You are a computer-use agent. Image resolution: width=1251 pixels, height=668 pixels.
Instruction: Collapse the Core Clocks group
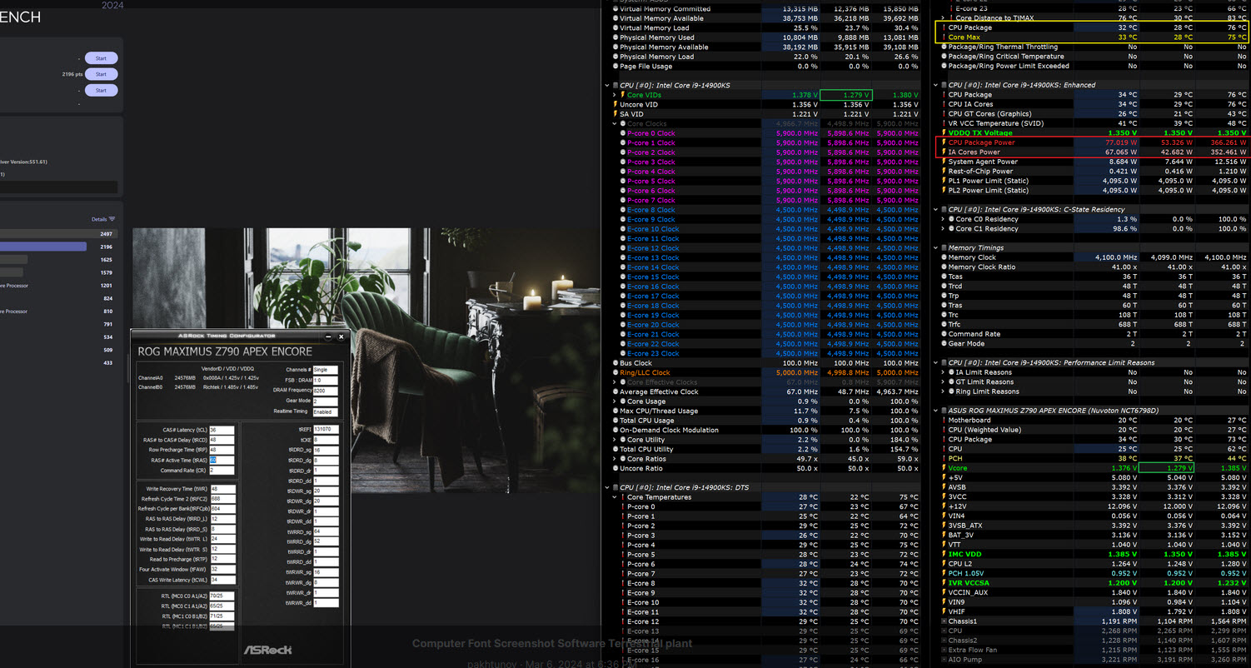614,124
